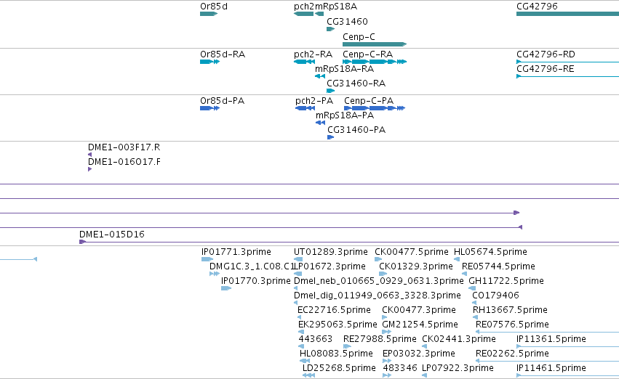Click the IP11461.5prime EST label
Image resolution: width=619 pixels, height=379 pixels.
pos(551,368)
